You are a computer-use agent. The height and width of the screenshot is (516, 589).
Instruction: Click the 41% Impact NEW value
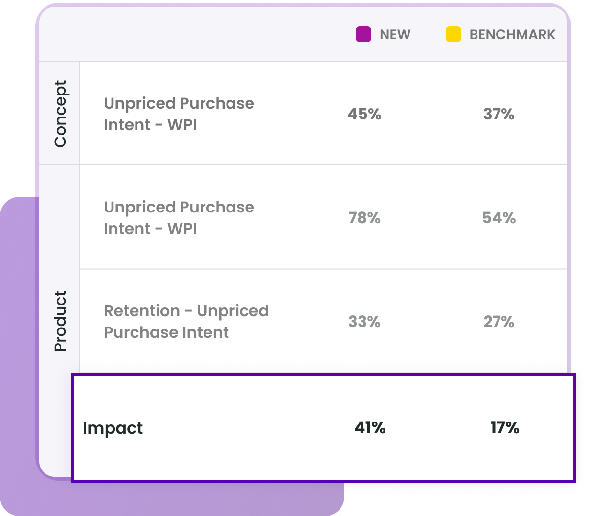click(x=370, y=428)
